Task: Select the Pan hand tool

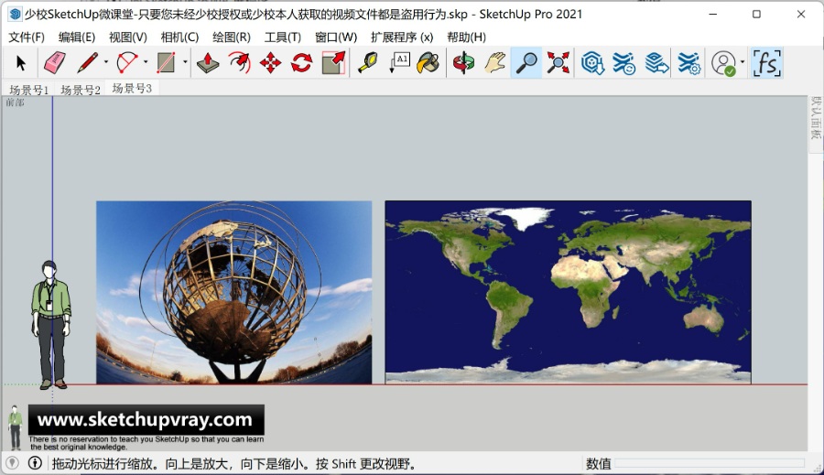Action: coord(494,63)
